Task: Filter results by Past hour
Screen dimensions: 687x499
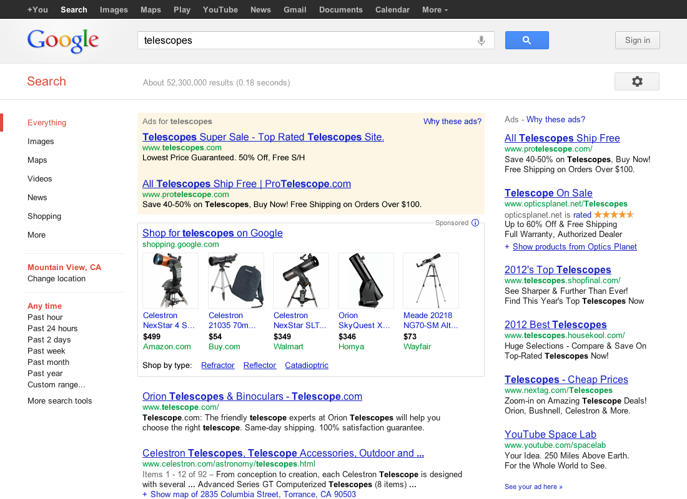Action: click(45, 317)
